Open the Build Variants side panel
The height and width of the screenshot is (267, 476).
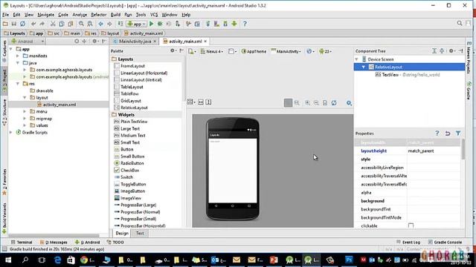coord(4,218)
